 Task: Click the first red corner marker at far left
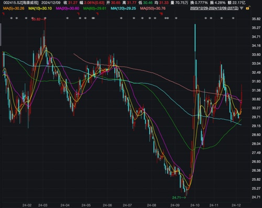(3, 14)
